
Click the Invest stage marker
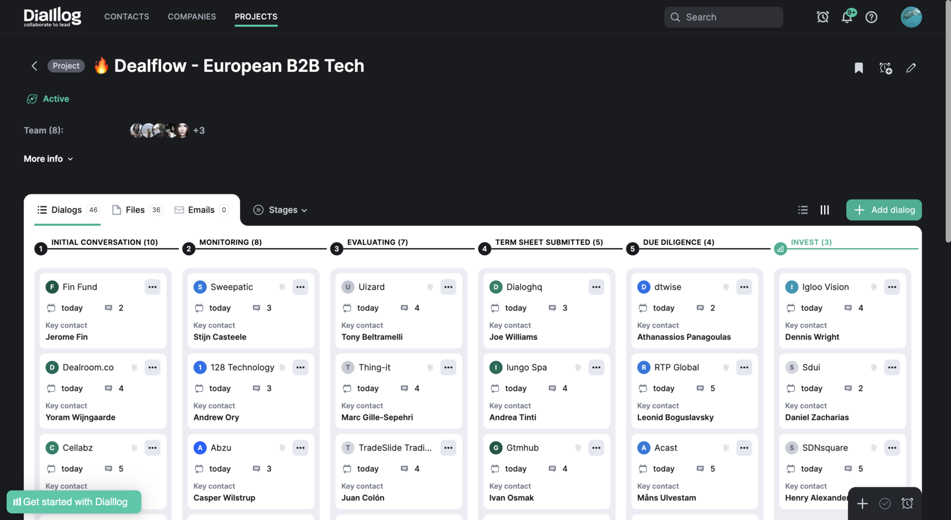tap(780, 249)
